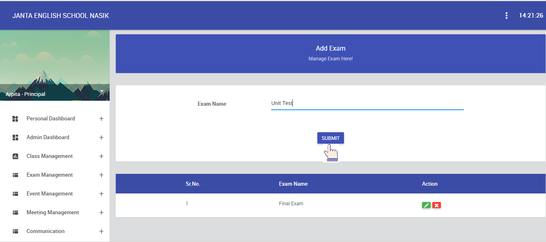Click the green edit pencil for Final Exam
Screen dimensions: 546x242
pos(426,205)
